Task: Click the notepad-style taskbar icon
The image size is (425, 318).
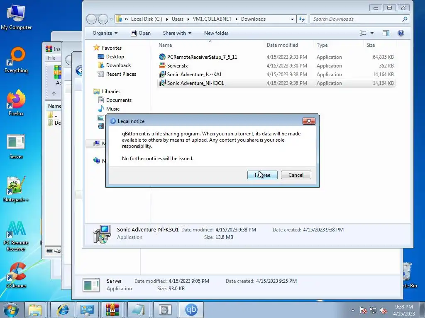Action: (x=139, y=310)
